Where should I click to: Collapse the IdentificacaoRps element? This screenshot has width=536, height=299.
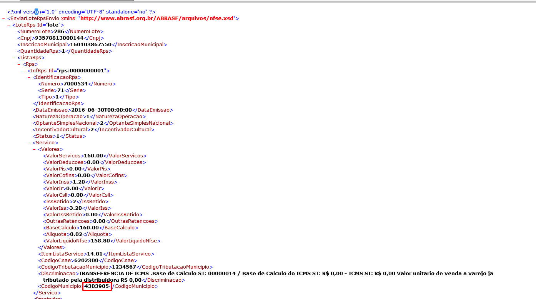[29, 77]
